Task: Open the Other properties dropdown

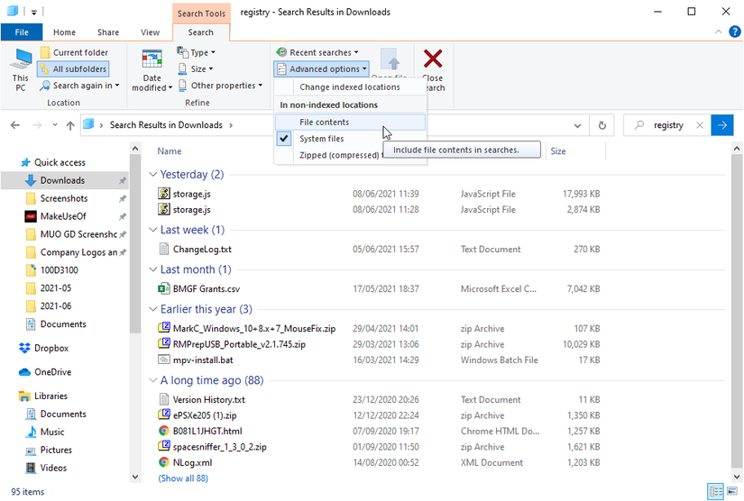Action: 220,86
